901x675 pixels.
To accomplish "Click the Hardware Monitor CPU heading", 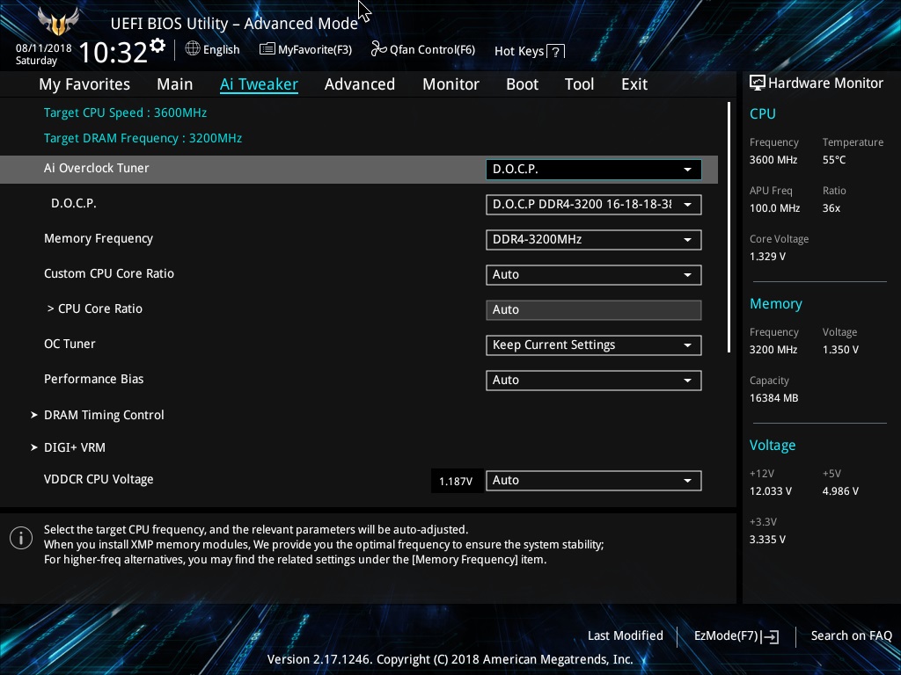I will coord(763,113).
